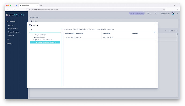Expand the Filter panel behind the dialog
Viewport: 185px width, 106px height.
31,21
